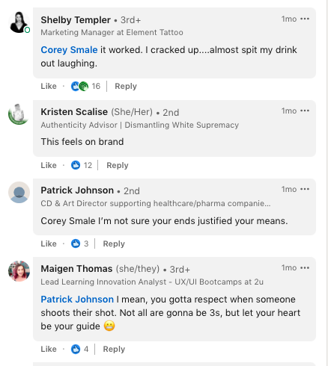328x366 pixels.
Task: Open the three-dot menu on Maigen Thomas's comment
Action: click(305, 268)
